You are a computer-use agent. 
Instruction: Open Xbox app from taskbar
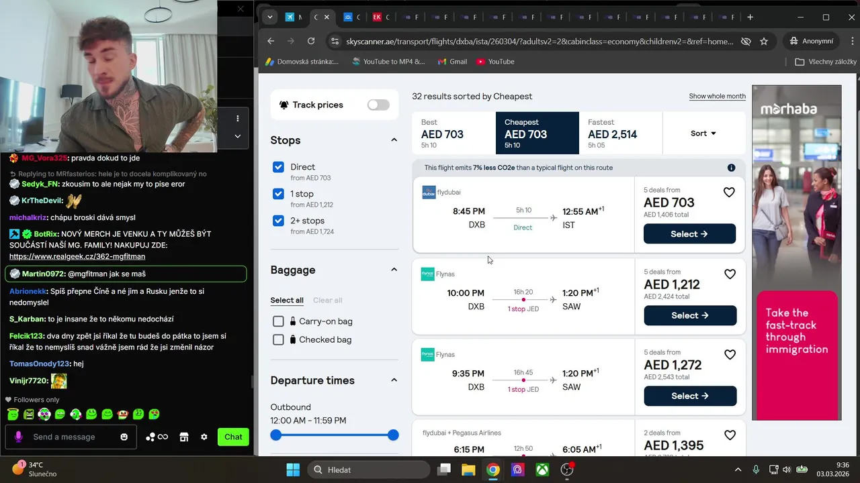542,470
